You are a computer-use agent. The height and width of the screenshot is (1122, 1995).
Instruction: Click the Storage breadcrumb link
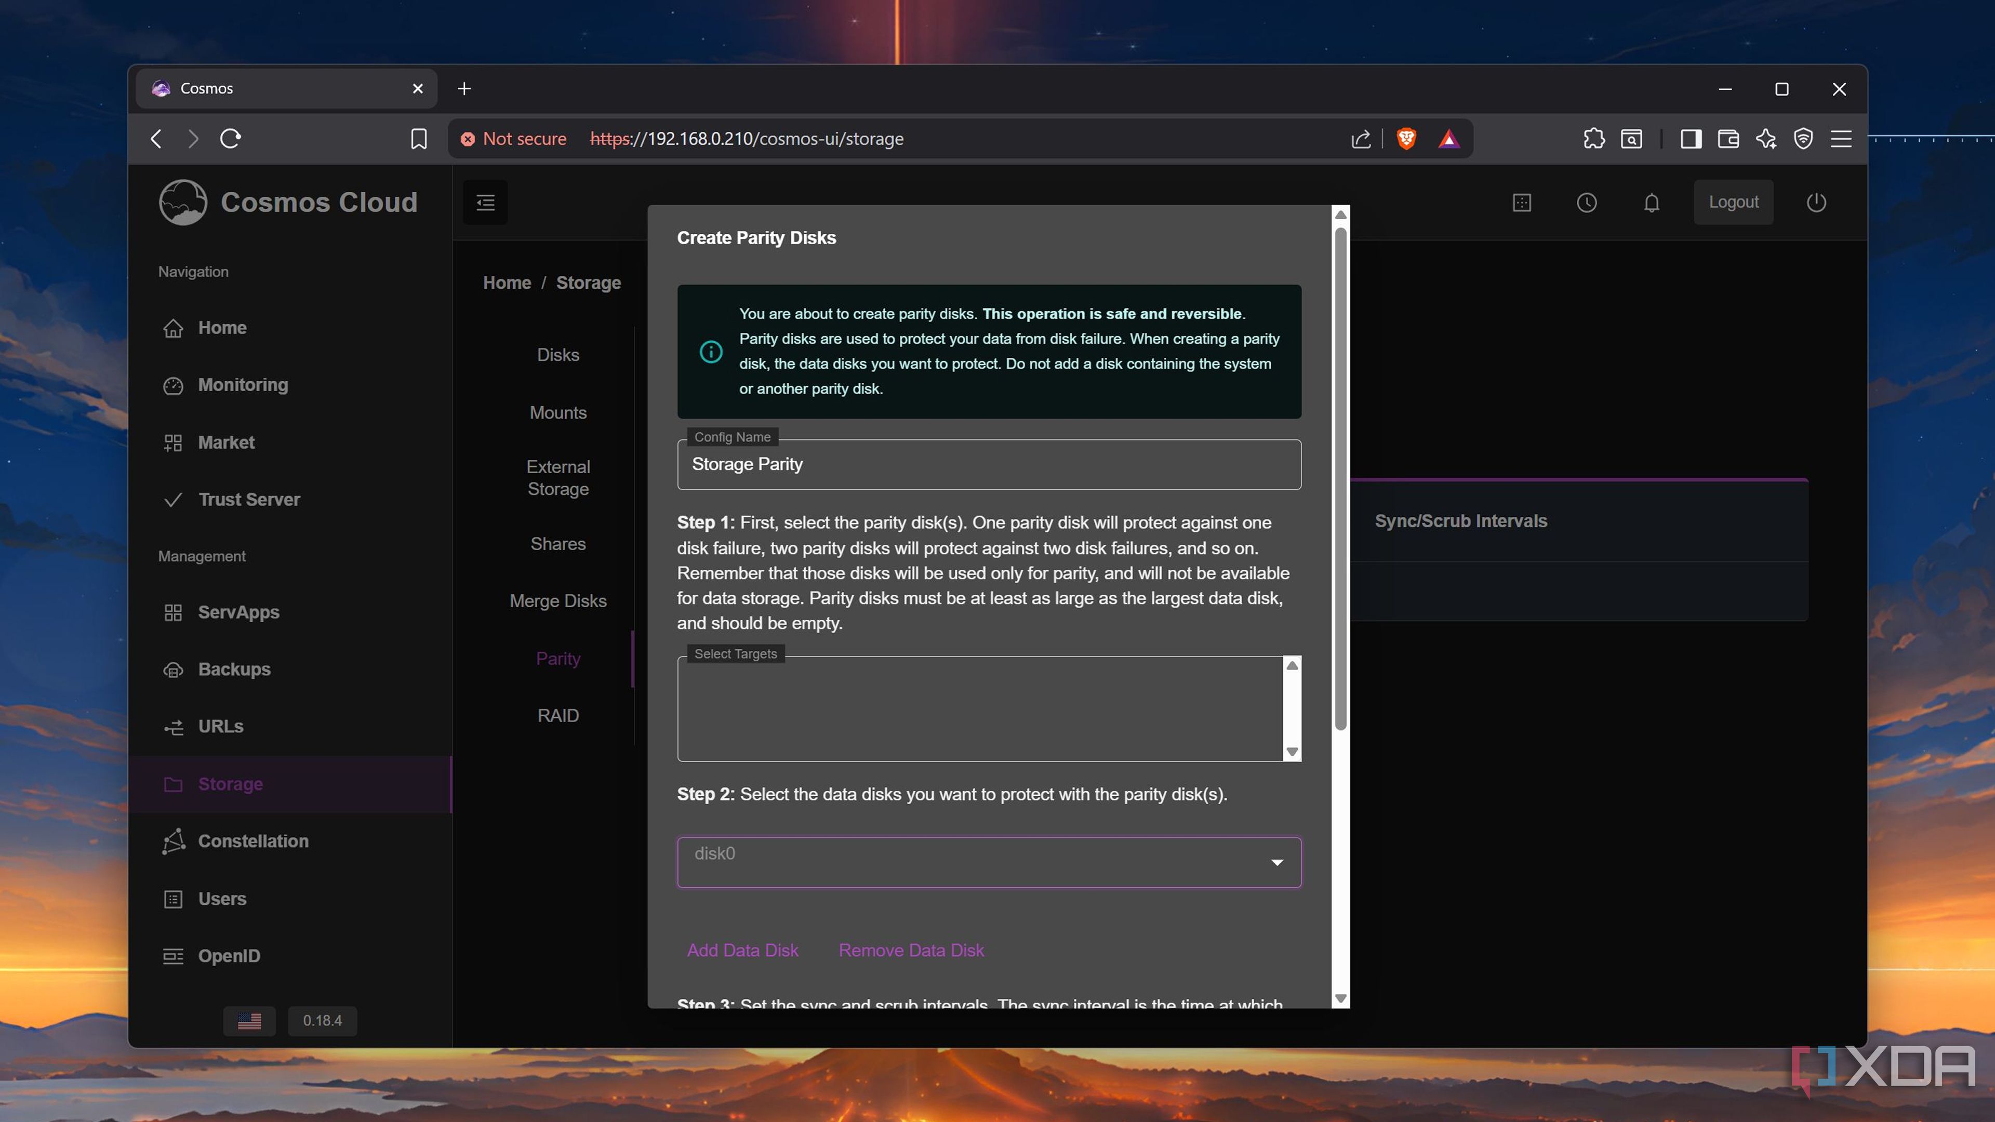[x=588, y=283]
